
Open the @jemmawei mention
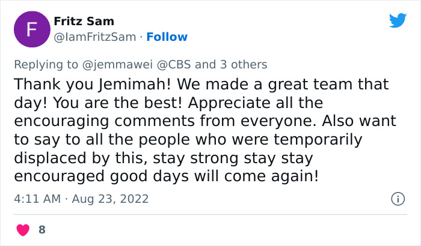tap(118, 64)
